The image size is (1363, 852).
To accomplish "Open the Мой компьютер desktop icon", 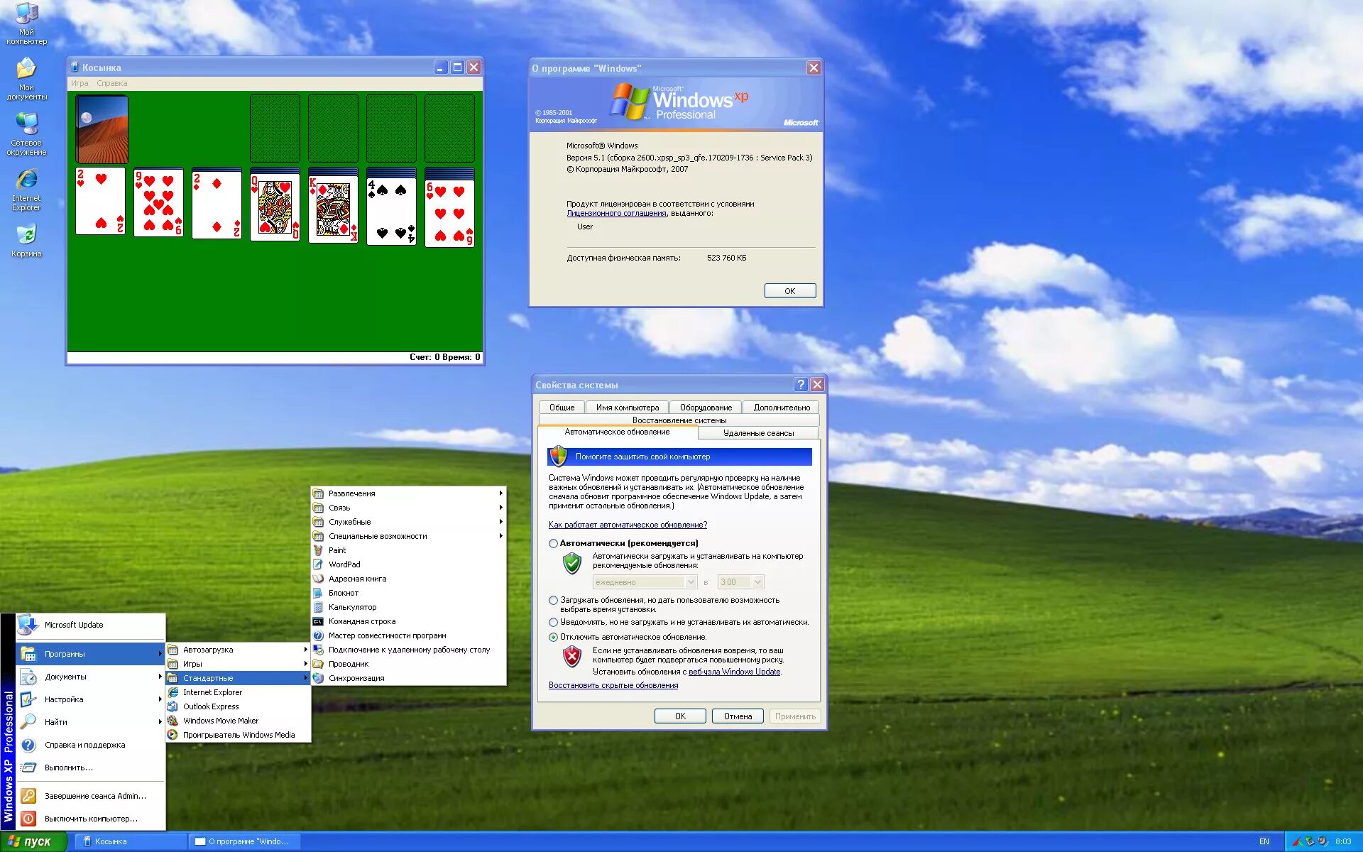I will click(x=27, y=14).
